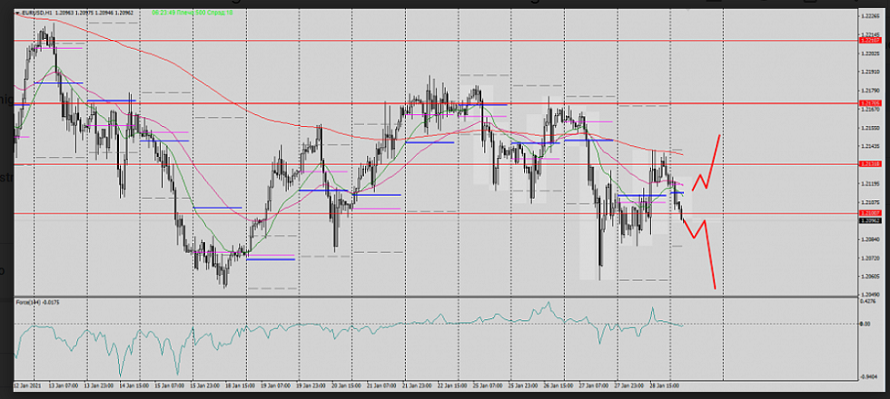The width and height of the screenshot is (890, 399).
Task: Click the red 1.21318 price level tag
Action: [870, 164]
